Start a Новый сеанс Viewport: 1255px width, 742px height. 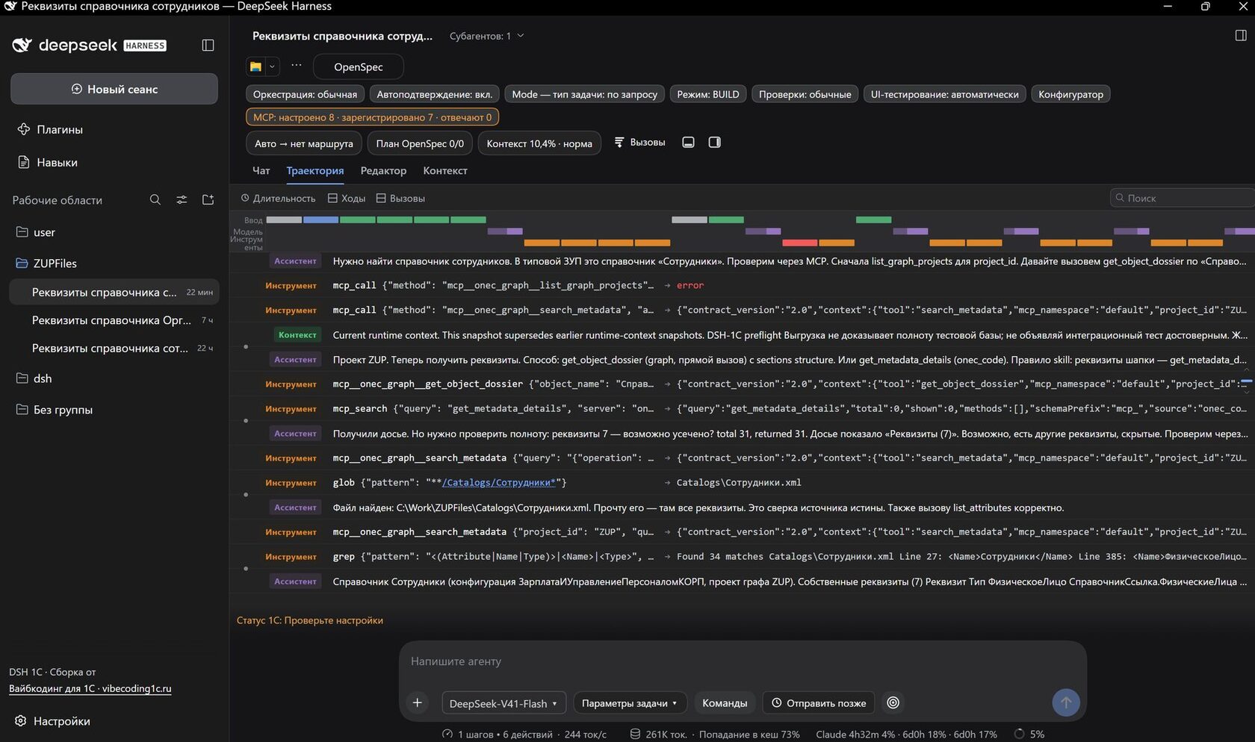tap(114, 89)
